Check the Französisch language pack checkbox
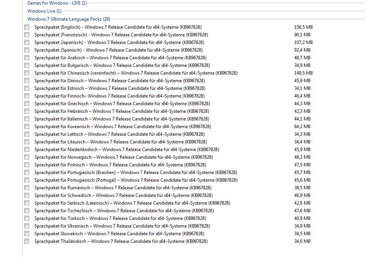Viewport: 365px width, 257px height. point(27,34)
